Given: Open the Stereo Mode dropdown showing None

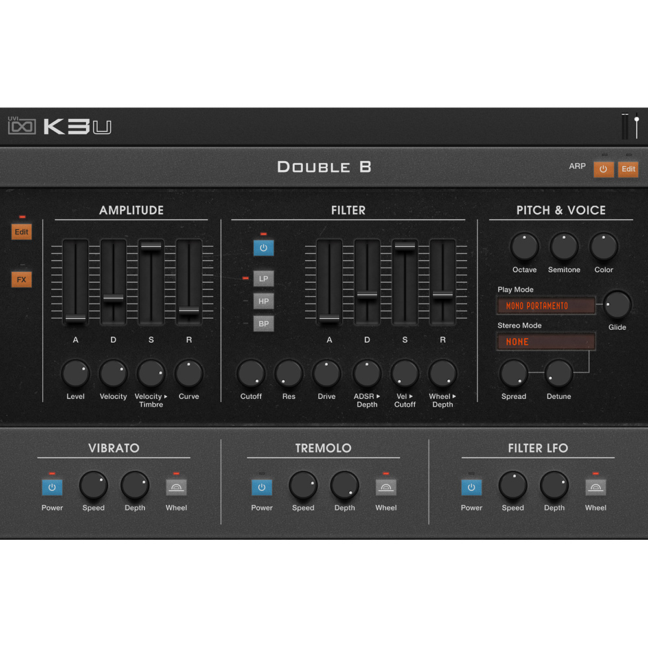Looking at the screenshot, I should coord(546,341).
